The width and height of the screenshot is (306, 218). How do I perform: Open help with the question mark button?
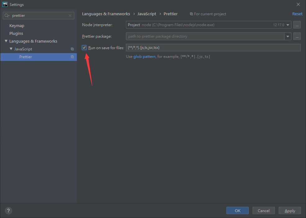point(8,211)
